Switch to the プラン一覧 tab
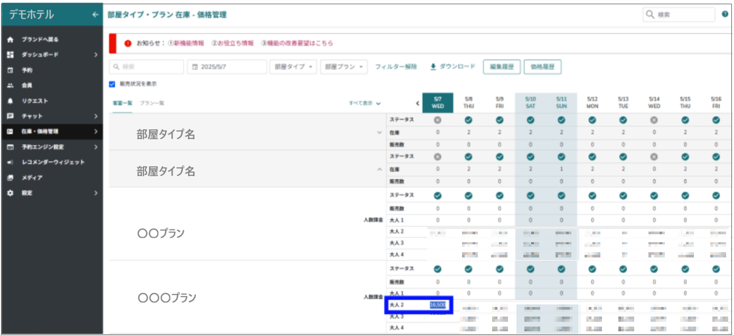734x335 pixels. [152, 103]
